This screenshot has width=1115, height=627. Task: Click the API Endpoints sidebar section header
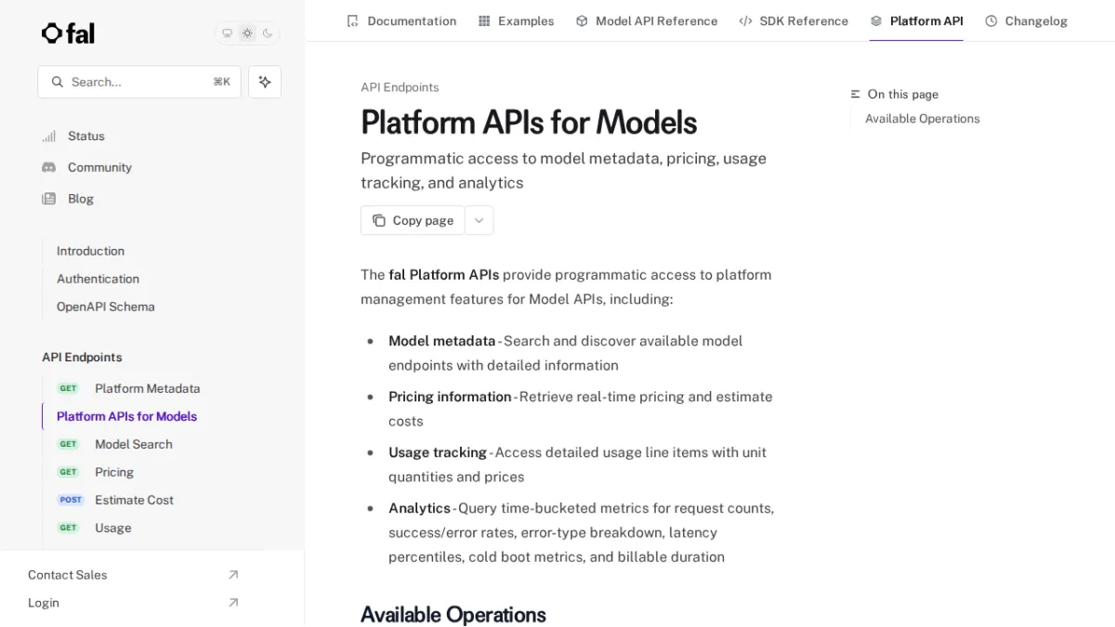point(82,358)
